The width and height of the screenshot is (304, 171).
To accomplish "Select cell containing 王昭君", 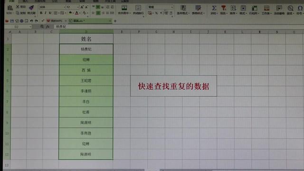I will [x=86, y=81].
